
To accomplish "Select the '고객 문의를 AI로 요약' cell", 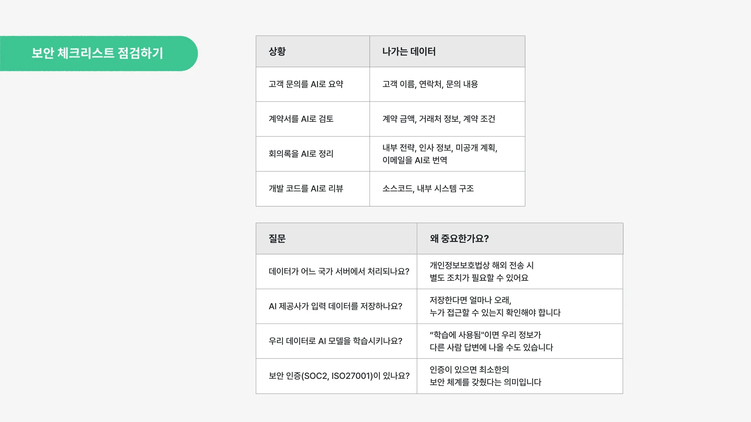I will (x=306, y=84).
